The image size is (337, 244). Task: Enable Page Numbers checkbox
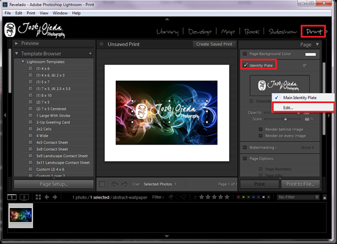(x=260, y=169)
